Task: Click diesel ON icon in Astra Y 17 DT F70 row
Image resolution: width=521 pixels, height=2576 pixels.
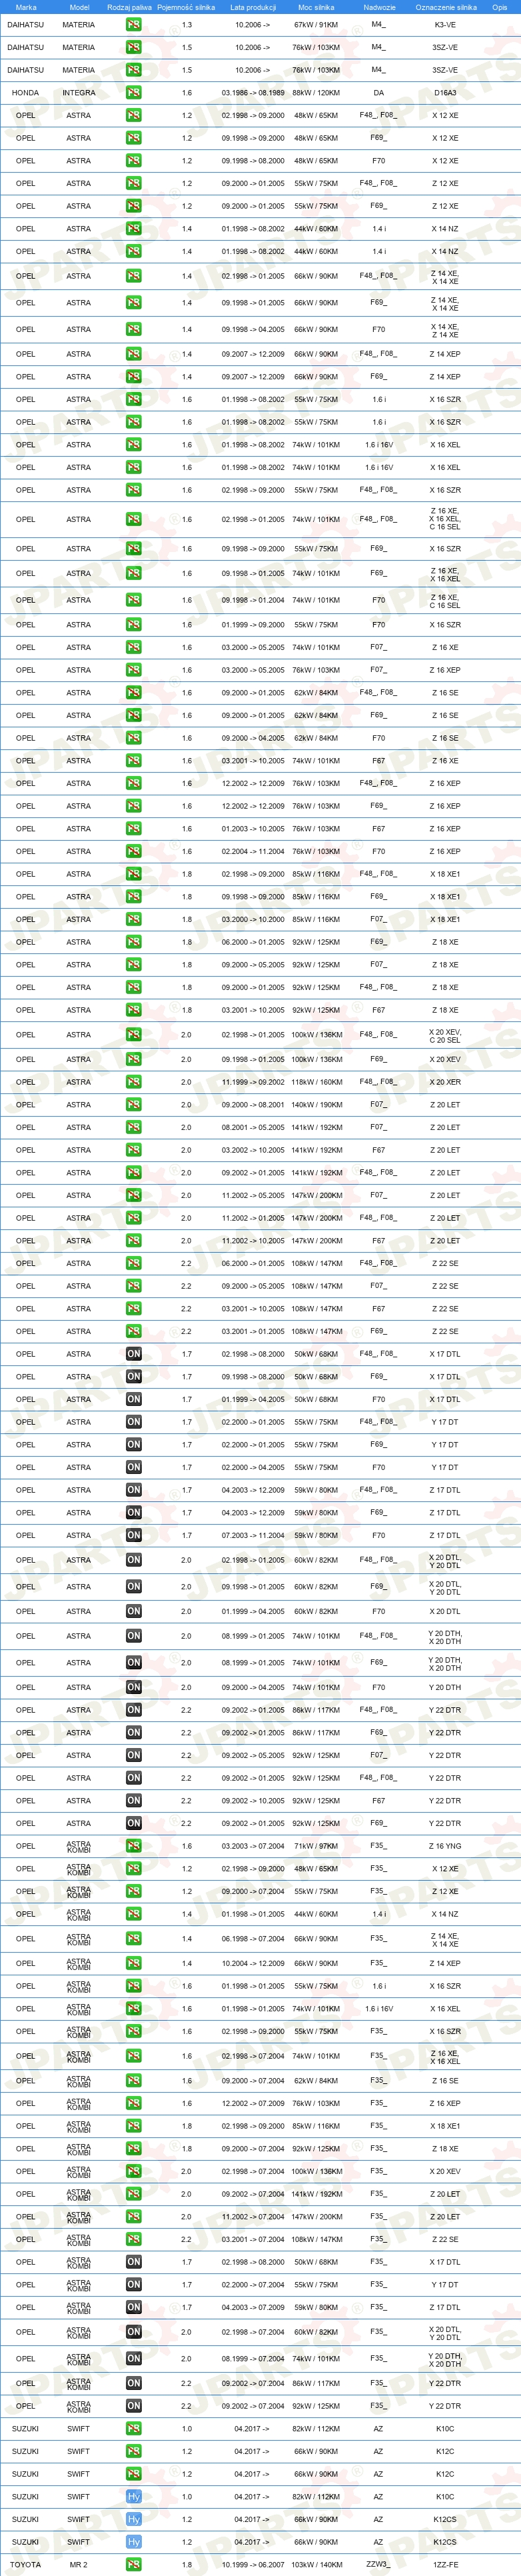Action: pos(133,1467)
